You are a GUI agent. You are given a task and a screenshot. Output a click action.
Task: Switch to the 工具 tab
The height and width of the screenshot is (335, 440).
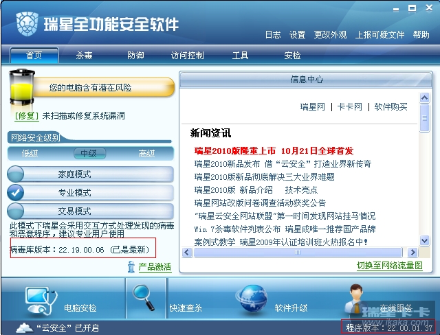click(240, 55)
